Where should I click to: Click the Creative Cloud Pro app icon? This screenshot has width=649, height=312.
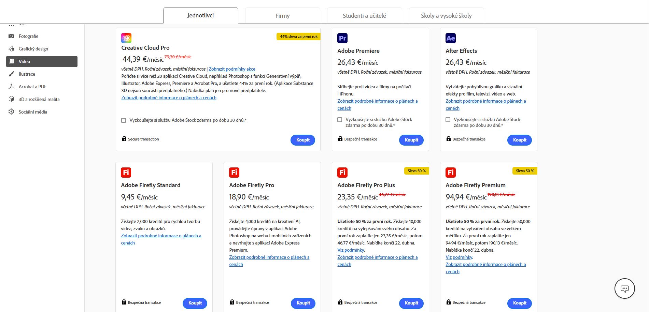pyautogui.click(x=126, y=38)
